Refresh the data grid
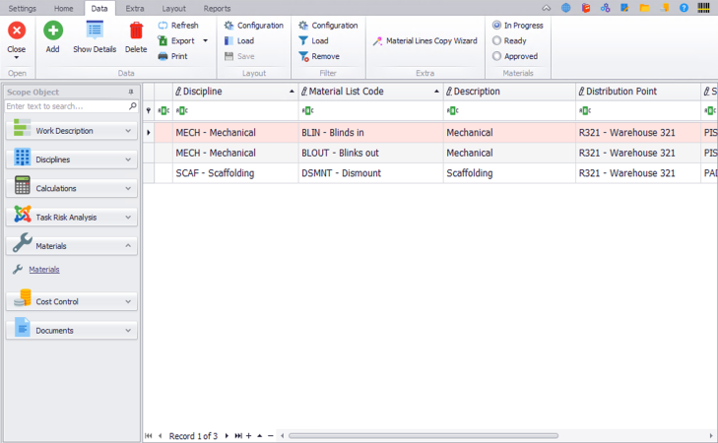Screen dimensions: 718x443 177,26
